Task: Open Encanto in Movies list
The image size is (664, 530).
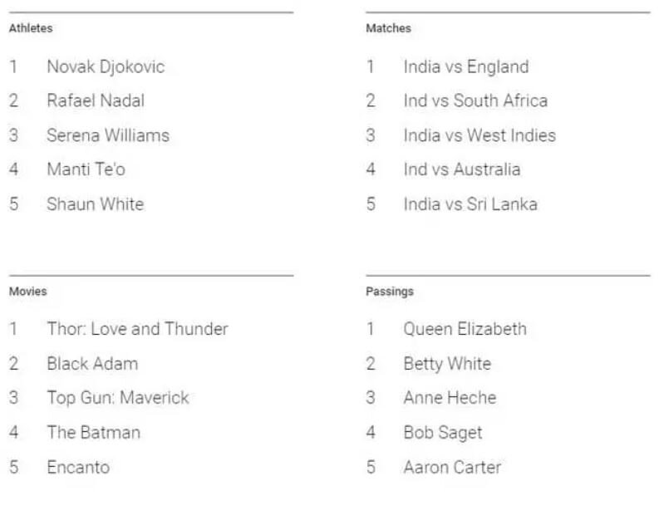Action: pyautogui.click(x=78, y=468)
